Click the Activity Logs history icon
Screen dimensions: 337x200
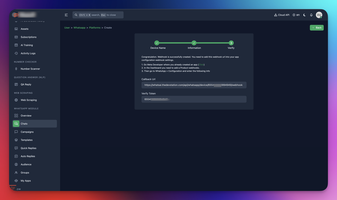(16, 53)
